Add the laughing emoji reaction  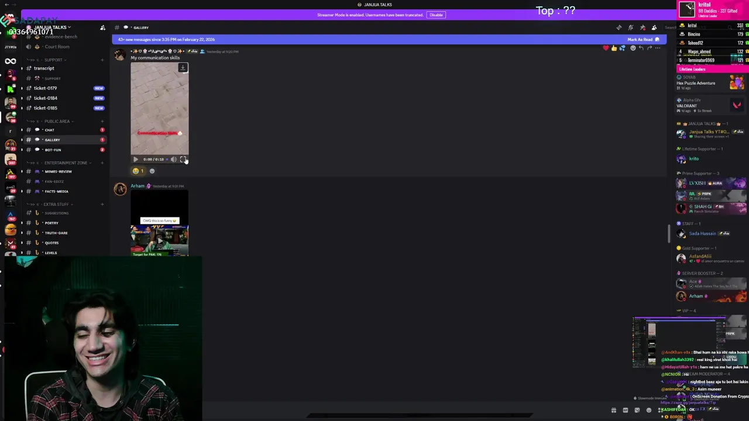point(138,171)
